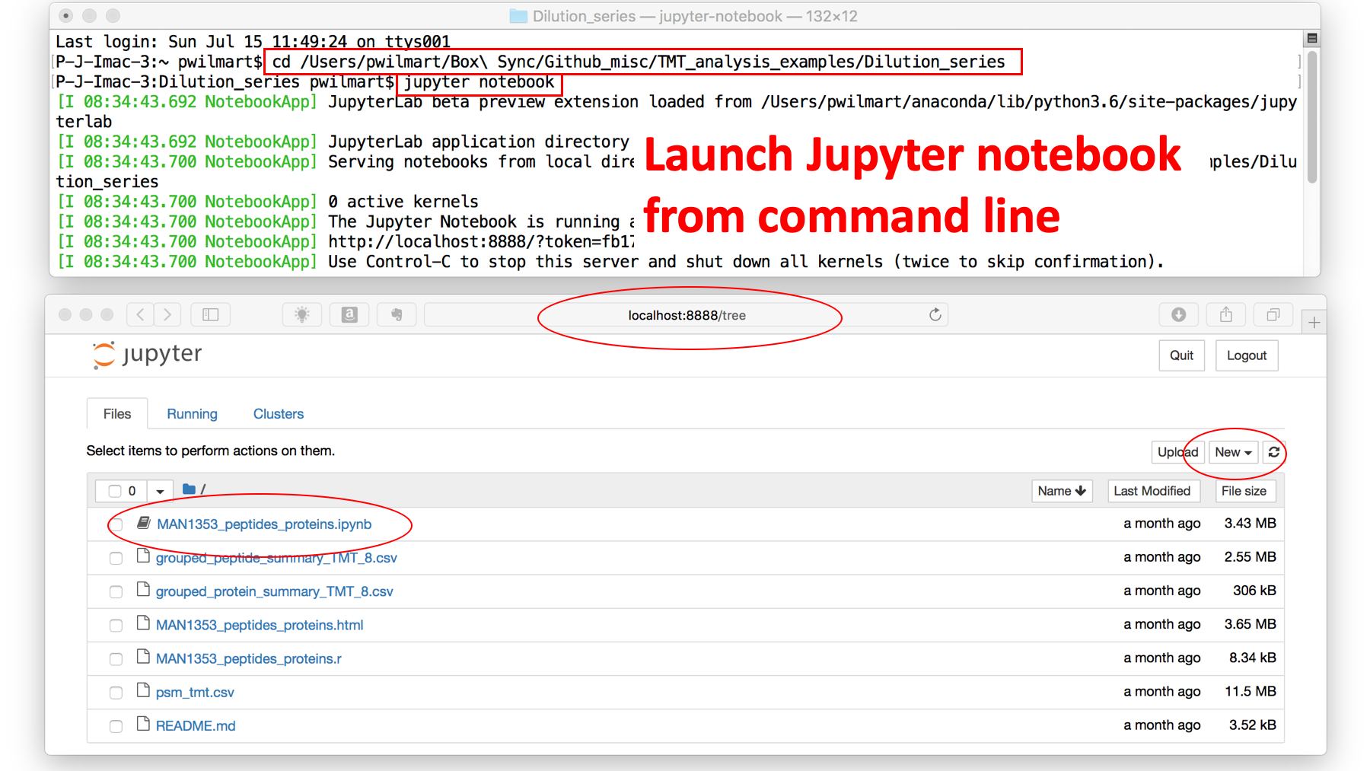The height and width of the screenshot is (771, 1370).
Task: Select checkbox for README.md
Action: coord(116,726)
